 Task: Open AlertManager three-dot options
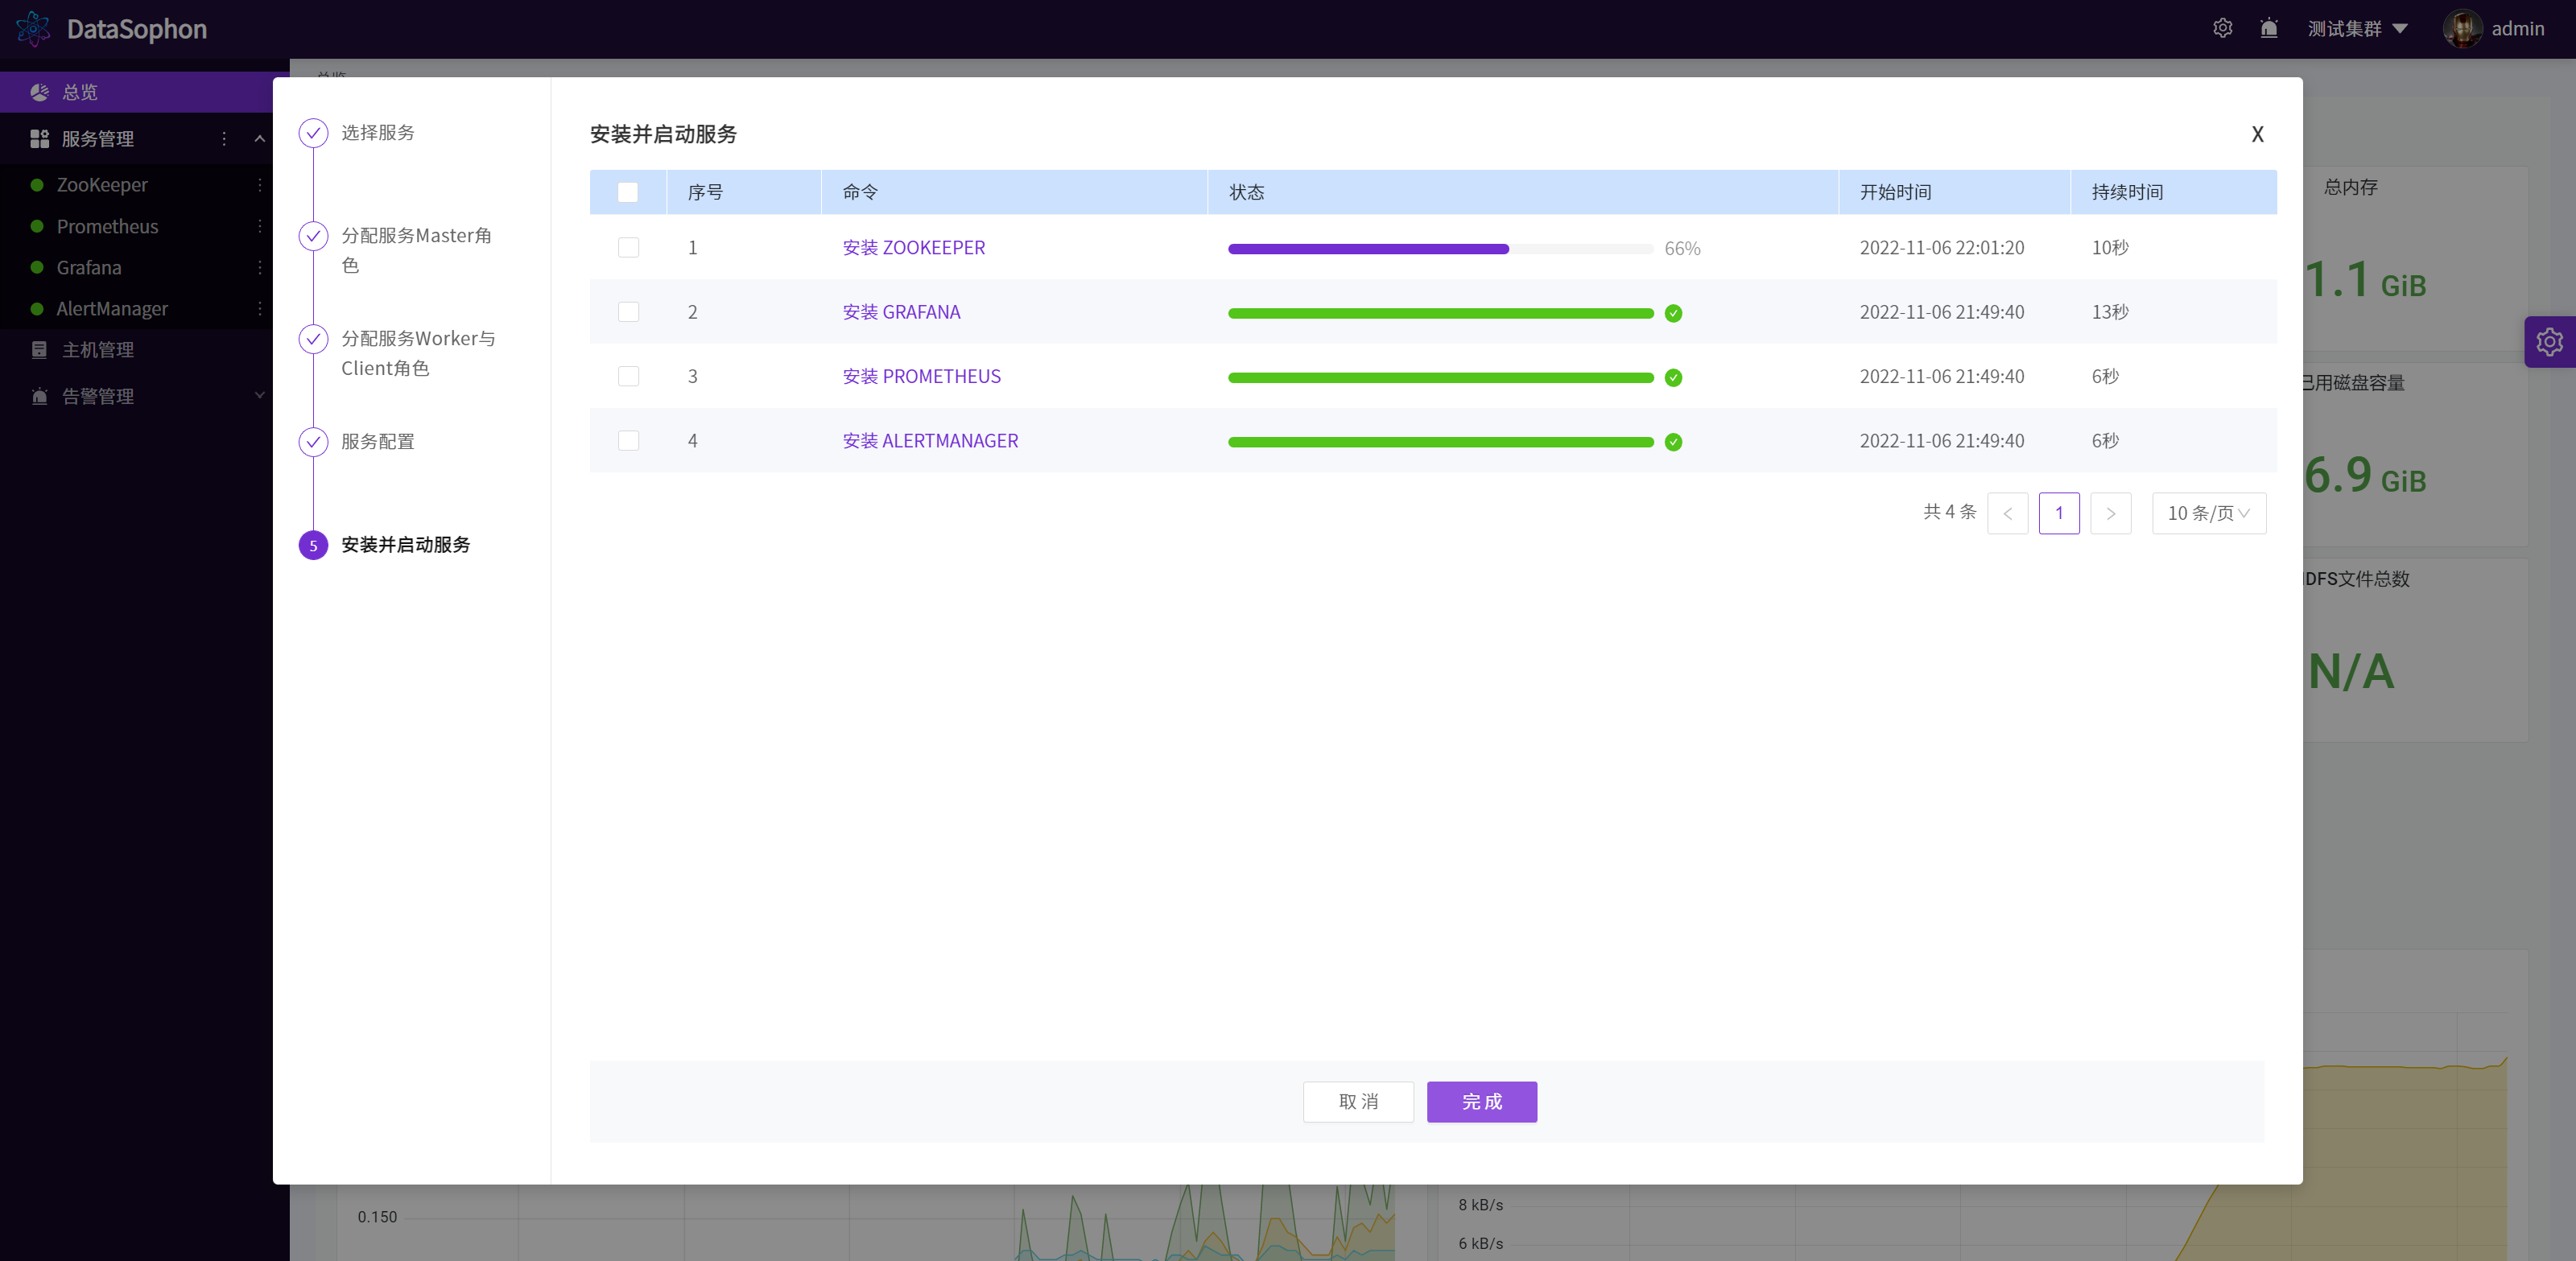click(x=259, y=309)
